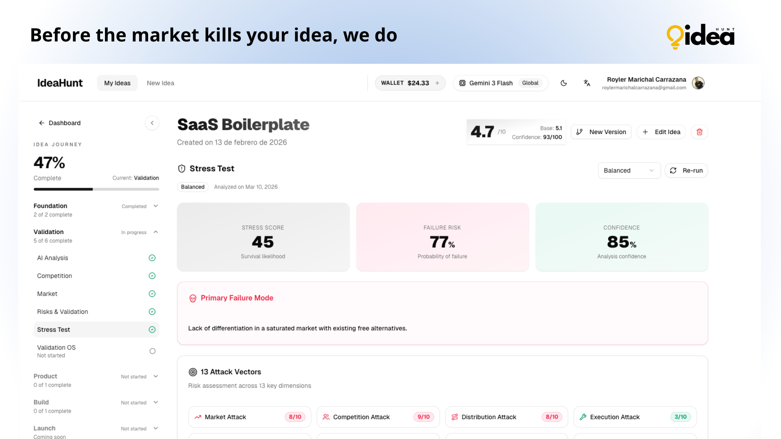Open language settings via the translate icon
The width and height of the screenshot is (781, 439).
[x=587, y=83]
